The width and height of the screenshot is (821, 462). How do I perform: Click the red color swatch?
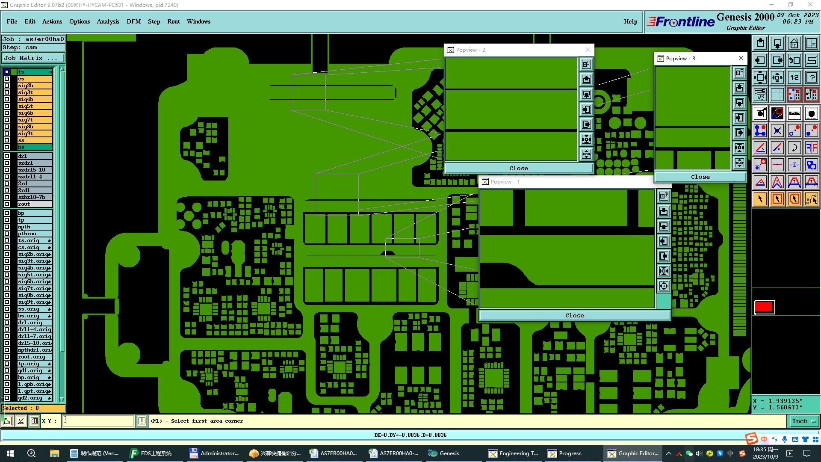764,307
